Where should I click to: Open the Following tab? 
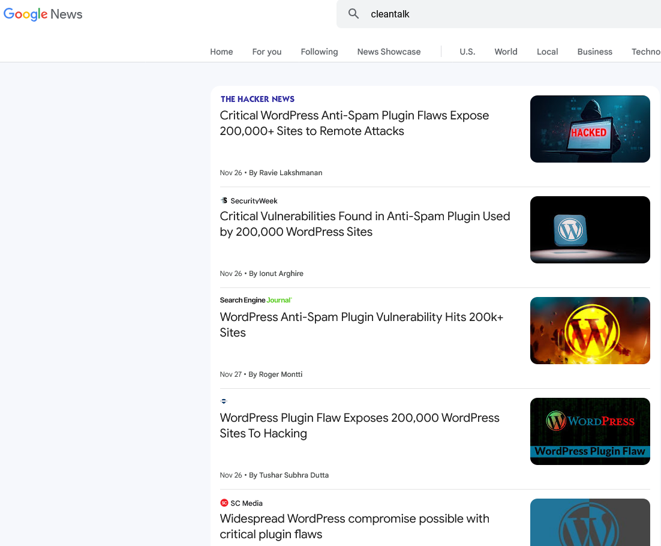coord(319,52)
